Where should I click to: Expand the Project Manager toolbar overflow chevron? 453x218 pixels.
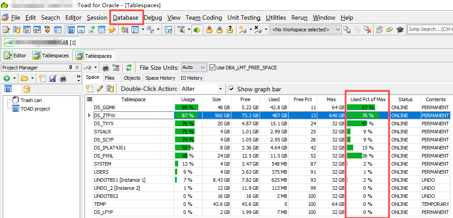[x=78, y=78]
